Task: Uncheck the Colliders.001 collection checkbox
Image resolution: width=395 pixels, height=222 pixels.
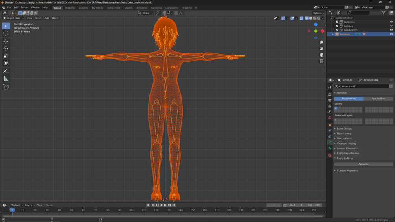Action: click(x=337, y=30)
